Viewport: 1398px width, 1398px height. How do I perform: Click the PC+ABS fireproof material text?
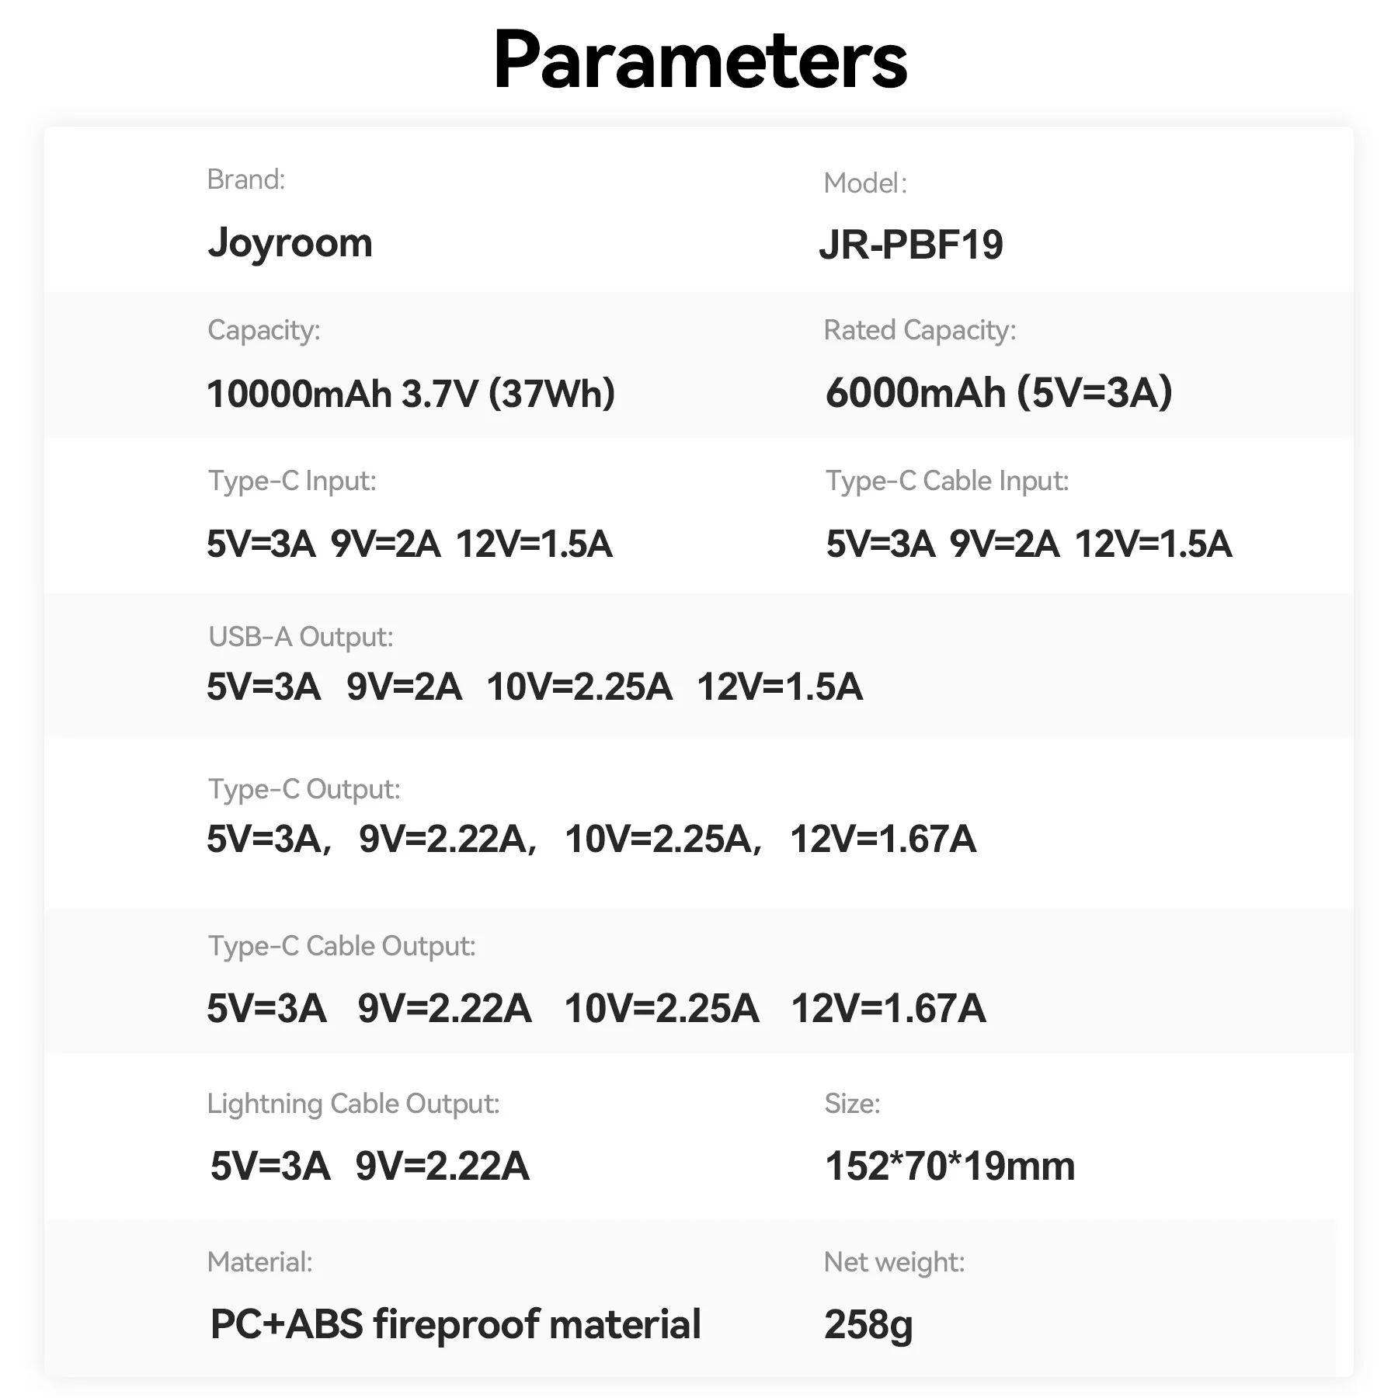pyautogui.click(x=456, y=1324)
